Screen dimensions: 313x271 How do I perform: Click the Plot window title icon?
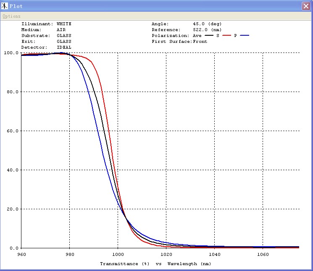(x=4, y=6)
